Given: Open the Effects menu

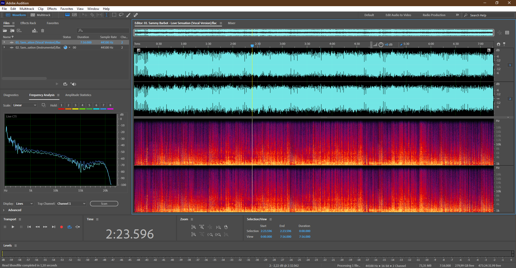Looking at the screenshot, I should pos(52,9).
